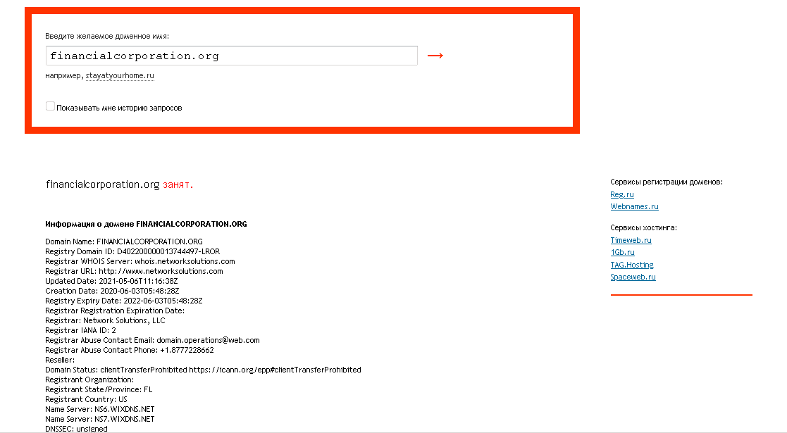This screenshot has width=787, height=433.
Task: Open the Reg.ru registrar link
Action: (622, 194)
